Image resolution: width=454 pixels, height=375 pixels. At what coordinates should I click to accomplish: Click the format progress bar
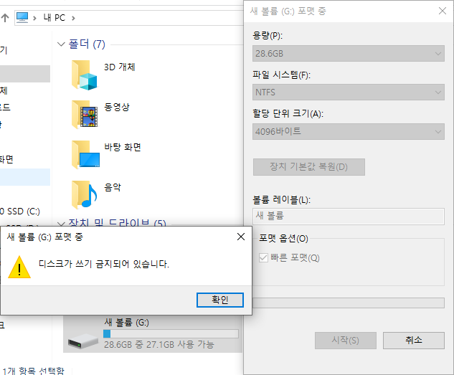click(349, 303)
